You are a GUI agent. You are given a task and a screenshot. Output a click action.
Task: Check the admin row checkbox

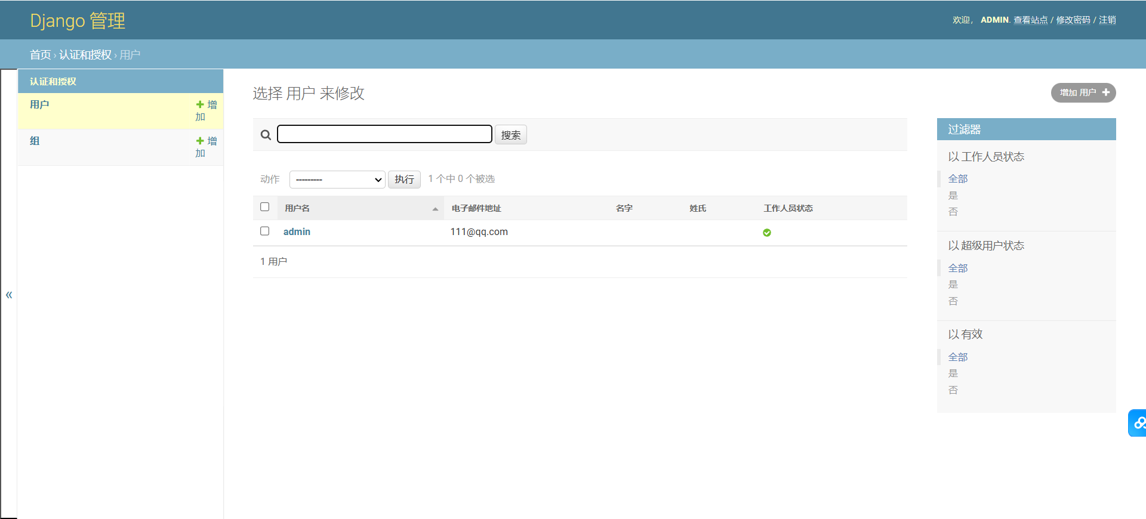tap(265, 231)
